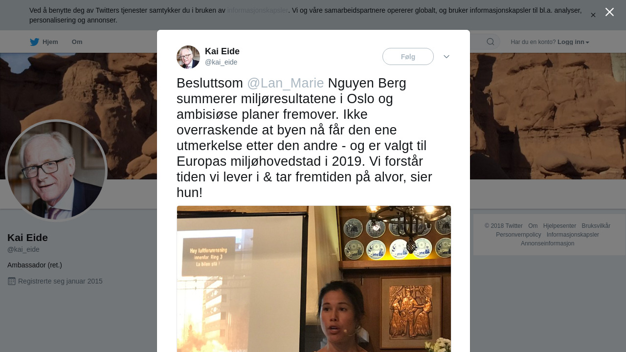Click Kai Eide's small tweet avatar

188,57
